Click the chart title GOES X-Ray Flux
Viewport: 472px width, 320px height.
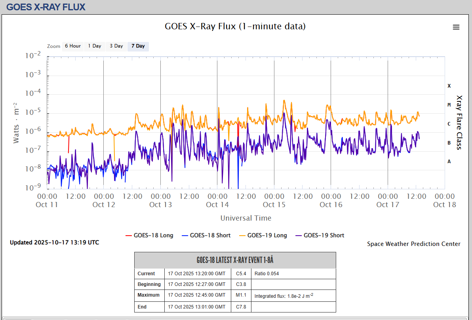click(235, 27)
